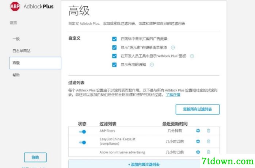Click the Adblock Plus title text
The width and height of the screenshot is (255, 168).
coord(39,7)
